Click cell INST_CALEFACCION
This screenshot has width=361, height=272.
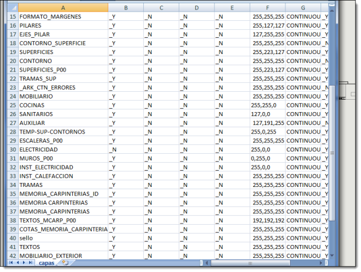coord(63,176)
